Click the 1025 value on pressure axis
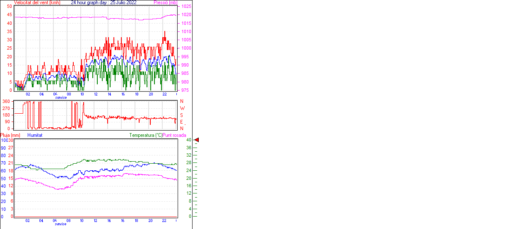Viewport: 530px width, 229px height. tap(186, 7)
